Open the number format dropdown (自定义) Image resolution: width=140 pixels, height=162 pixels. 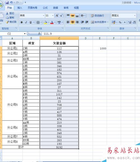[135, 16]
